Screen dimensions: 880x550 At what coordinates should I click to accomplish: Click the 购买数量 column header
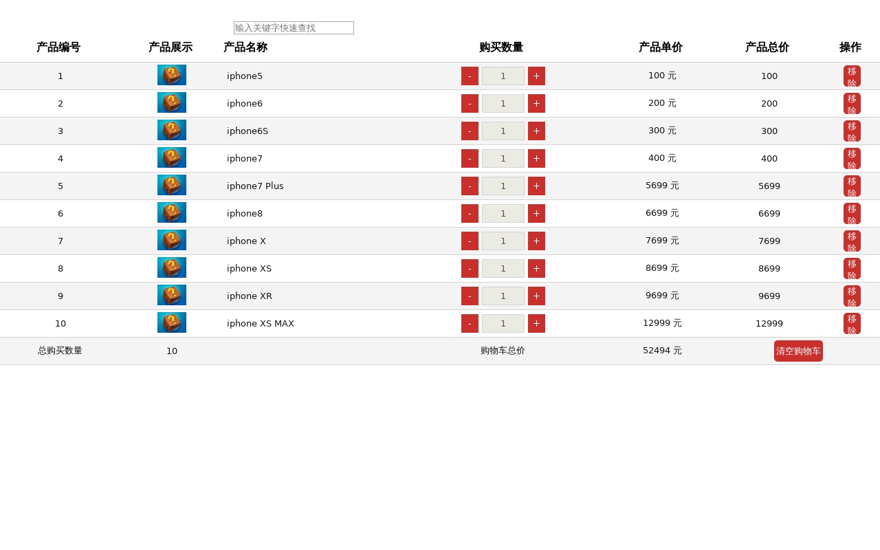501,47
